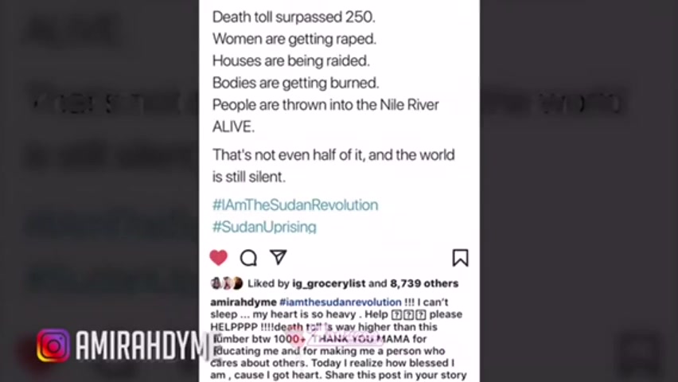
Task: Open third liker's profile avatar
Action: pyautogui.click(x=237, y=283)
